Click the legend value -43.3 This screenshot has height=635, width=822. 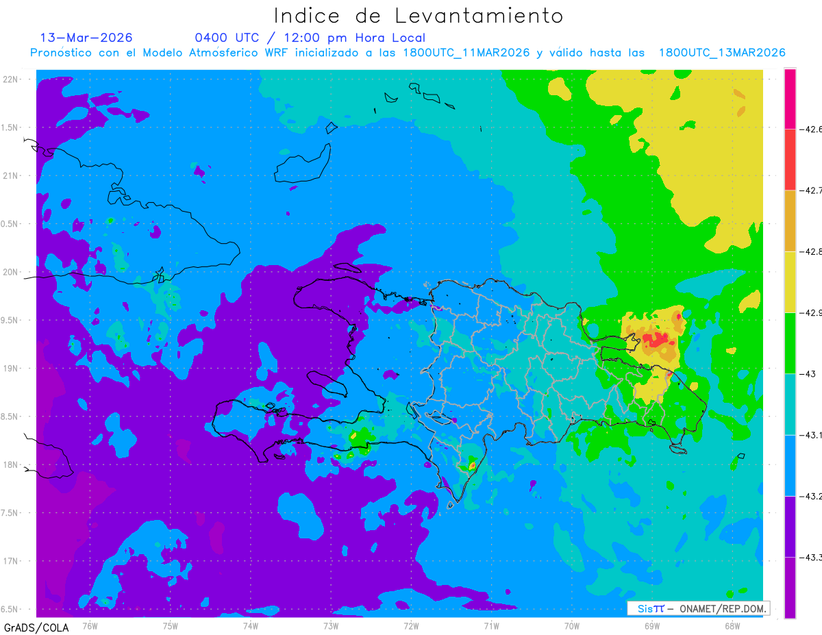point(811,557)
